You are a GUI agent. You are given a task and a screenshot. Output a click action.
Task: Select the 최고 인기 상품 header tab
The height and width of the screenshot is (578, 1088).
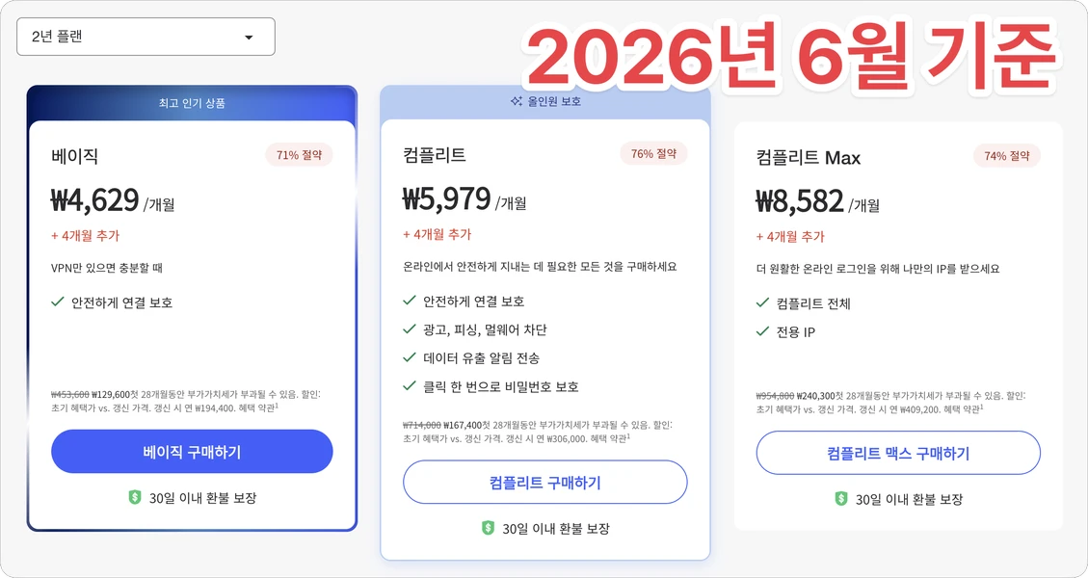pos(192,103)
